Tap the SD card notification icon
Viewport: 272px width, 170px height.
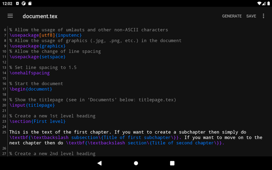pyautogui.click(x=30, y=3)
